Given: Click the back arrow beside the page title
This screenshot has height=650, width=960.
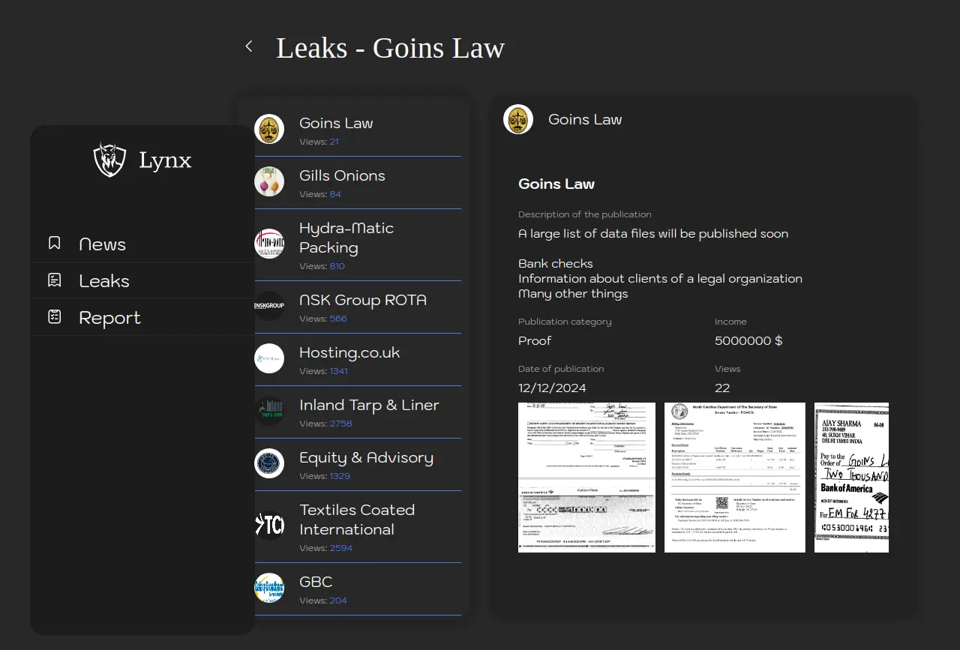Looking at the screenshot, I should [249, 46].
